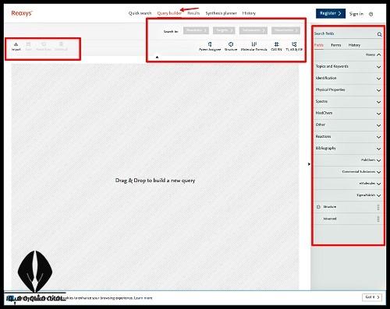
Task: Click the Import icon in the left toolbar
Action: tap(16, 46)
